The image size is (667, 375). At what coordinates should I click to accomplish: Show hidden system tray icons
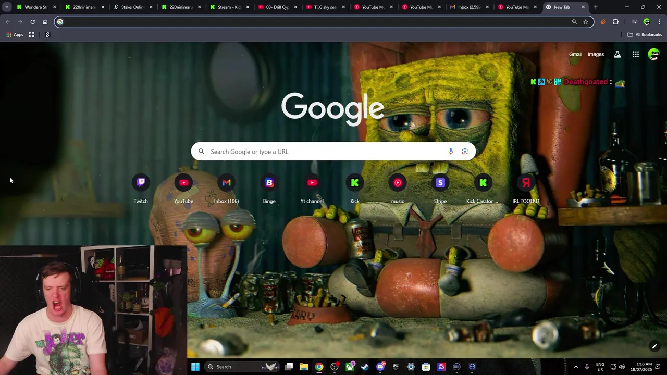click(x=576, y=367)
